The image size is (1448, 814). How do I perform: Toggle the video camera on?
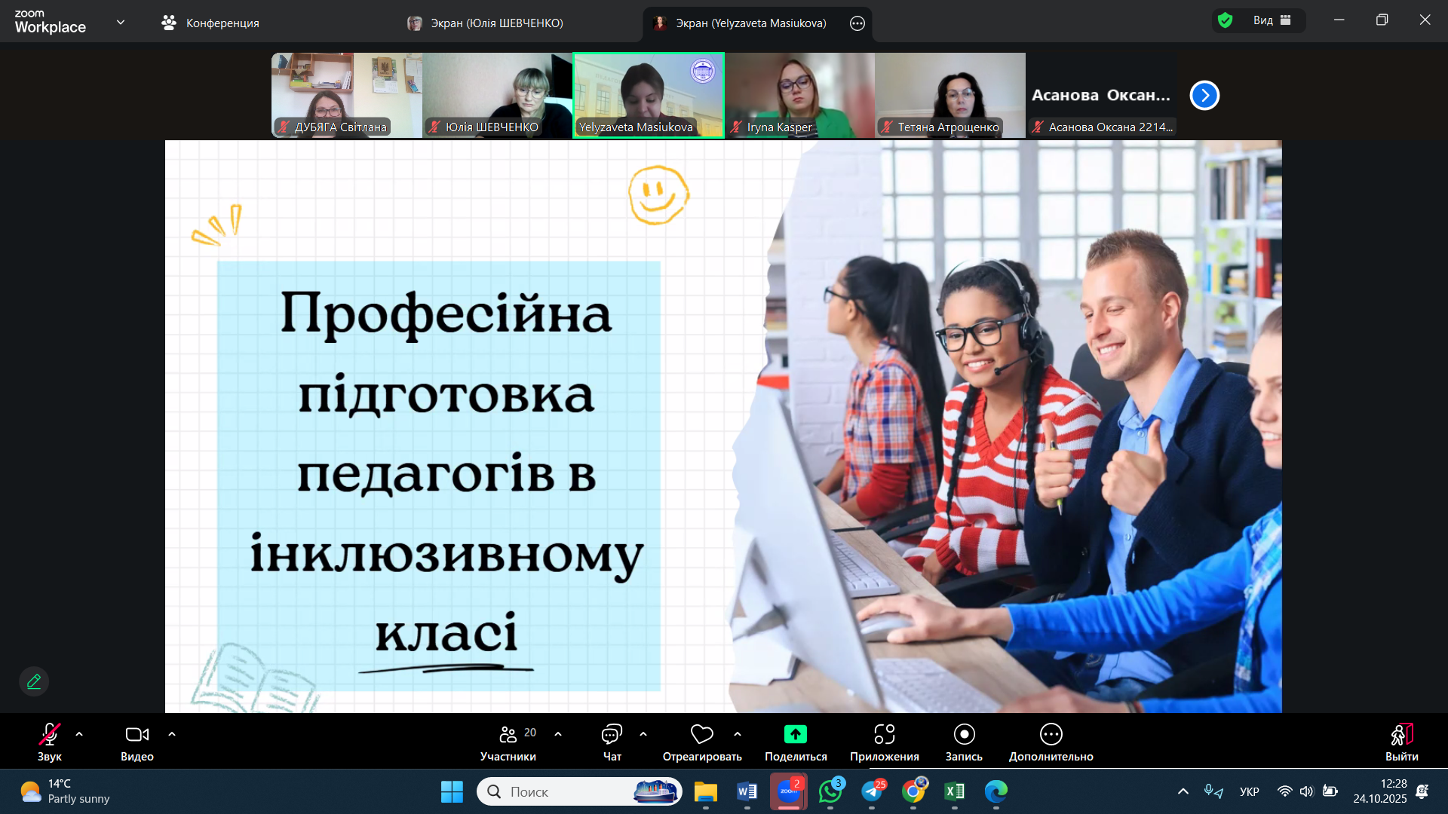coord(137,735)
